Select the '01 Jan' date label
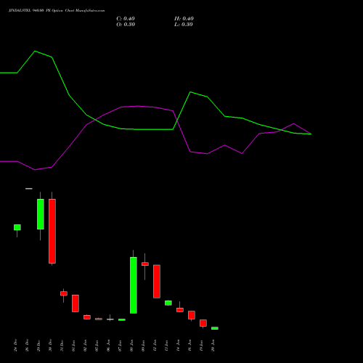Screen dimensions: 363x363 pyautogui.click(x=74, y=345)
